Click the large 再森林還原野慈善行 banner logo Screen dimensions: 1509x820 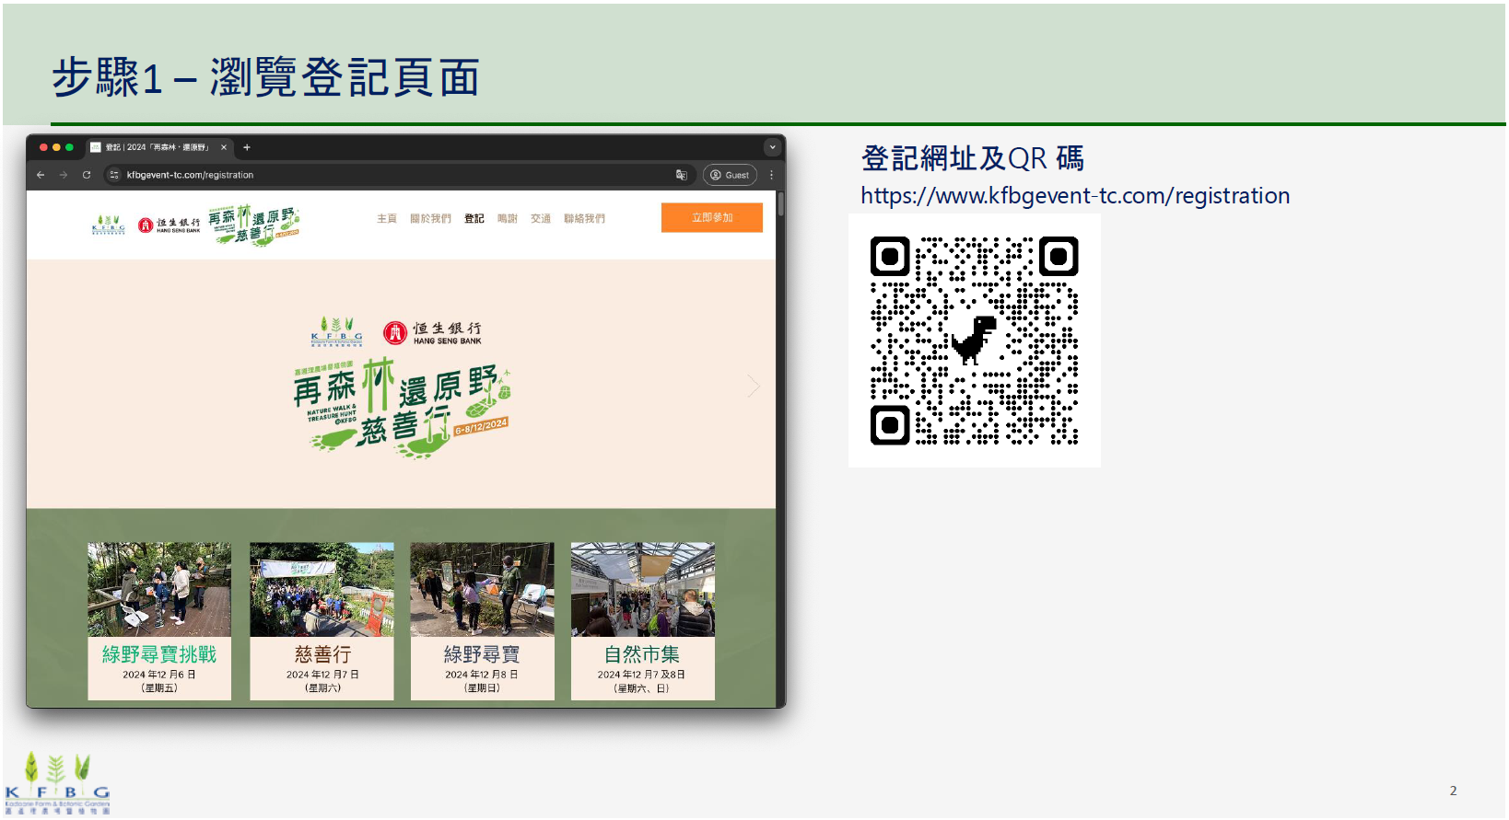402,408
